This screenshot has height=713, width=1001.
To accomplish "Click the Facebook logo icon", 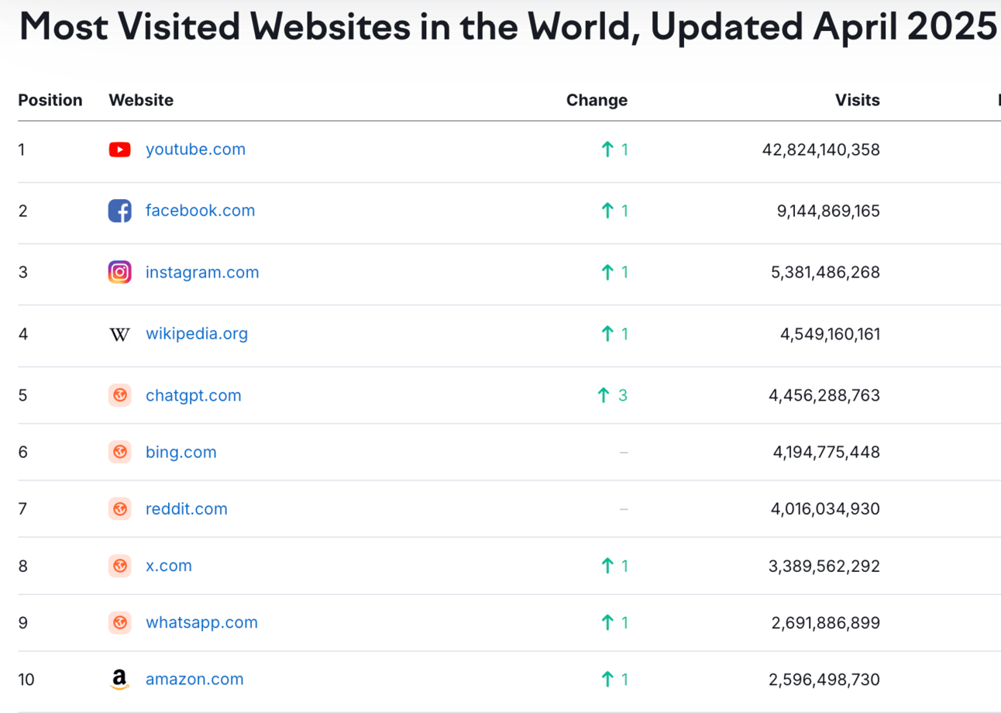I will [119, 211].
